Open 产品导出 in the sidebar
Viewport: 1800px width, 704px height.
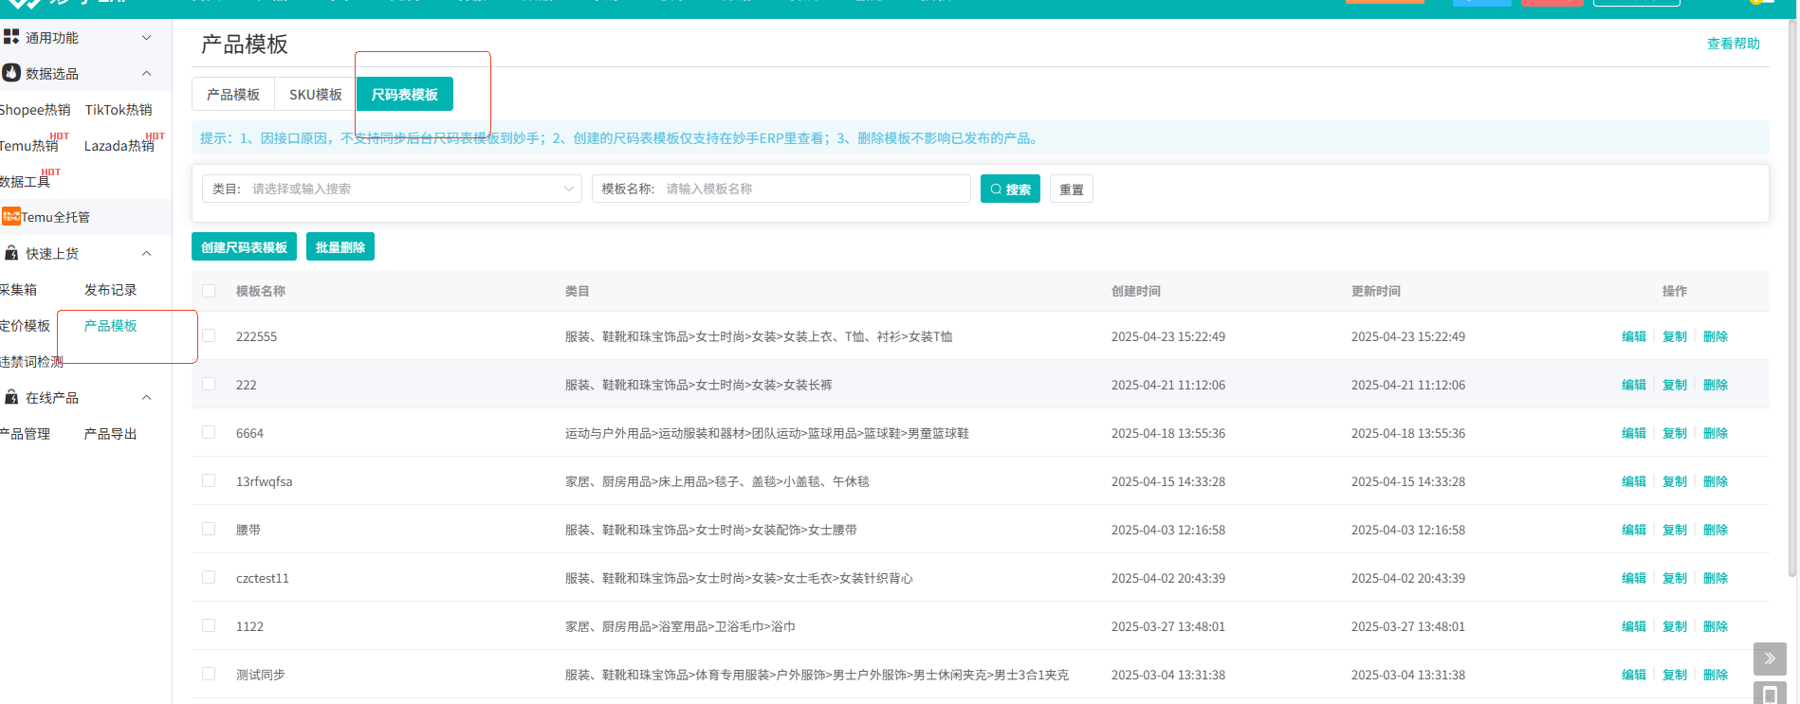110,434
